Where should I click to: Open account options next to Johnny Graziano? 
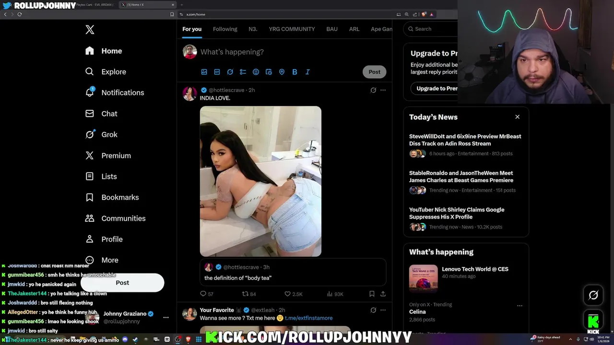tap(166, 317)
